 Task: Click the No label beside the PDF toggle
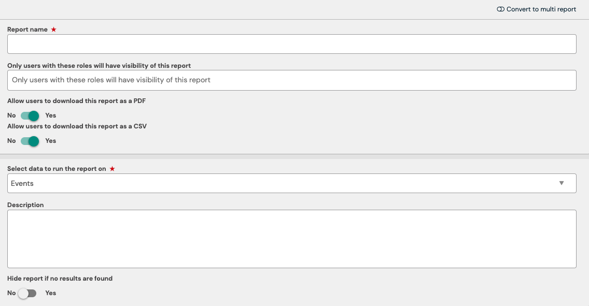coord(11,115)
